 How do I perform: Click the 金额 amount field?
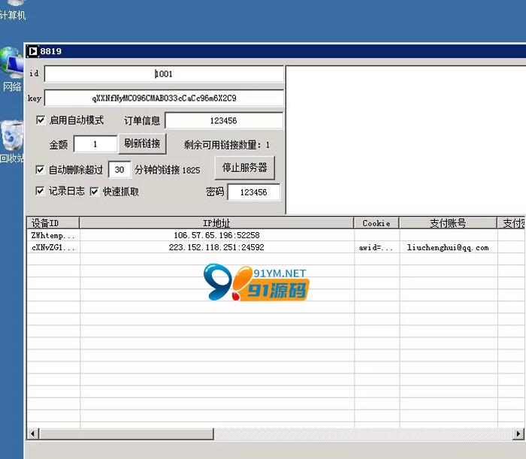pyautogui.click(x=95, y=143)
